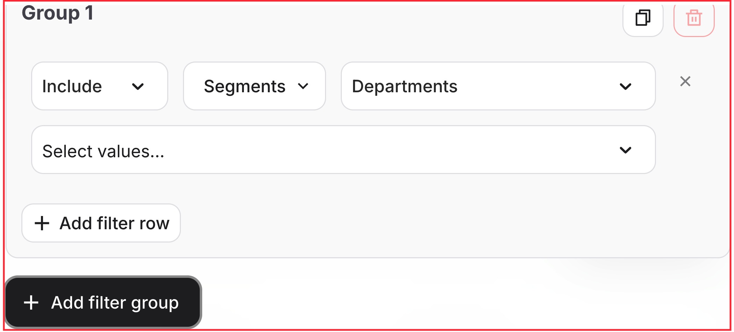
Task: Click the chevron arrow in the Departments field
Action: tap(625, 86)
